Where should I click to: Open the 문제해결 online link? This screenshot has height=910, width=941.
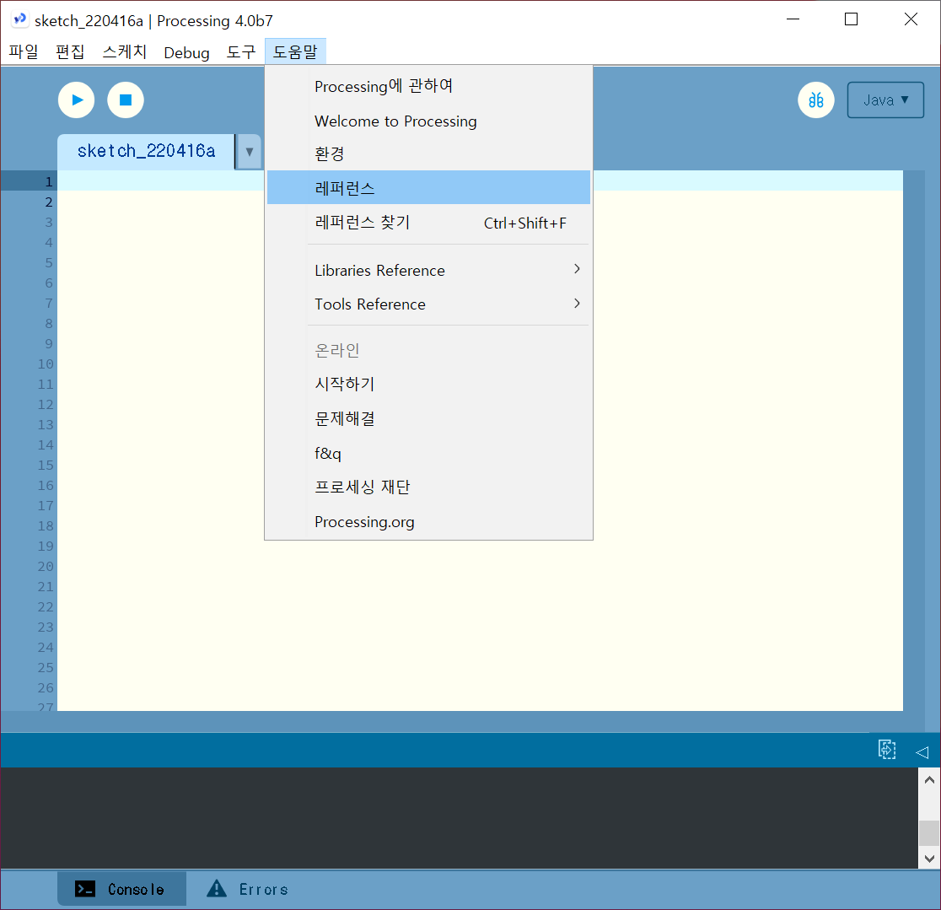[x=428, y=418]
